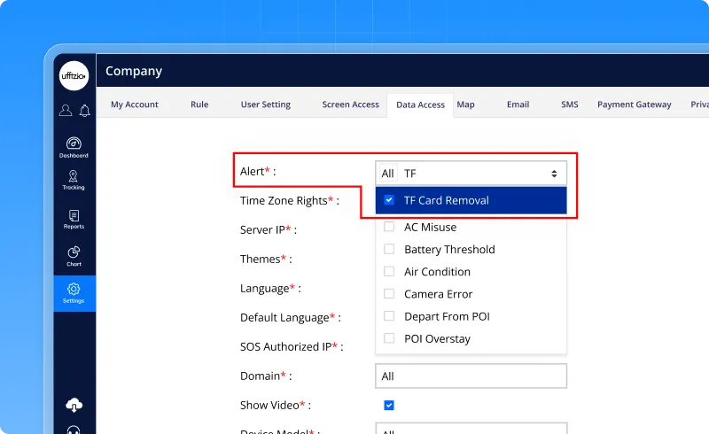Viewport: 709px width, 434px height.
Task: Open the user profile icon
Action: tap(66, 111)
